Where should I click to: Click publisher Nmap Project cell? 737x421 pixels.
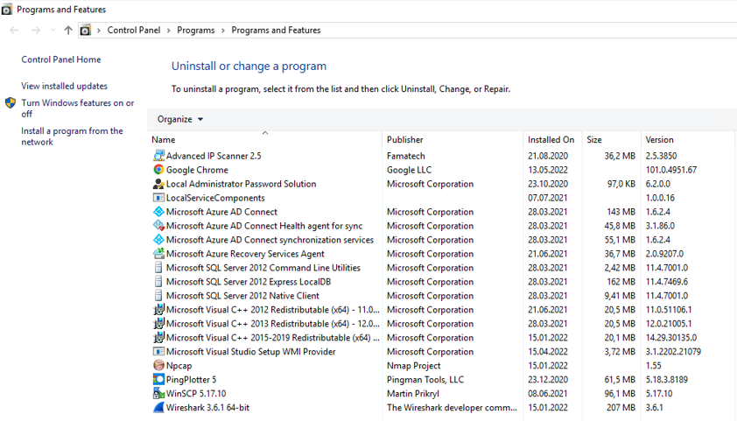pos(414,366)
